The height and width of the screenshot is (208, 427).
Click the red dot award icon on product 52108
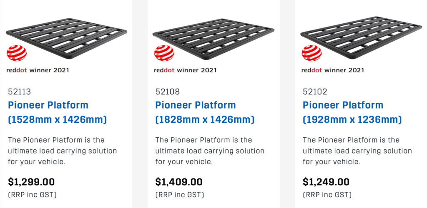pos(164,53)
